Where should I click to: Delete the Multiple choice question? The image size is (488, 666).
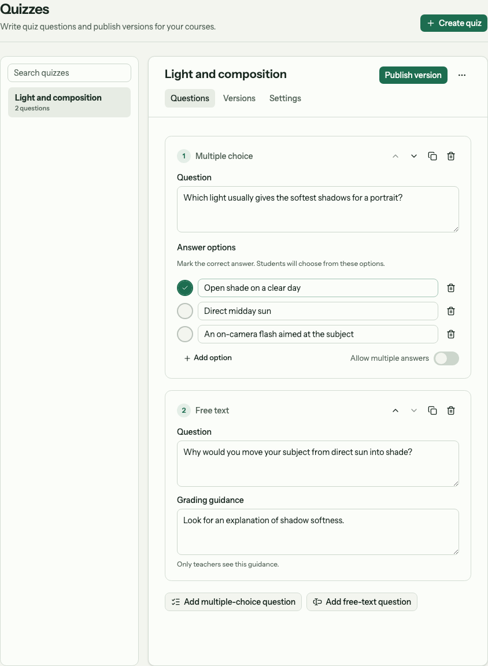[451, 156]
